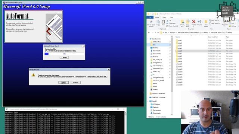Open Downloads under Quick access
The width and height of the screenshot is (239, 134).
coord(157,51)
